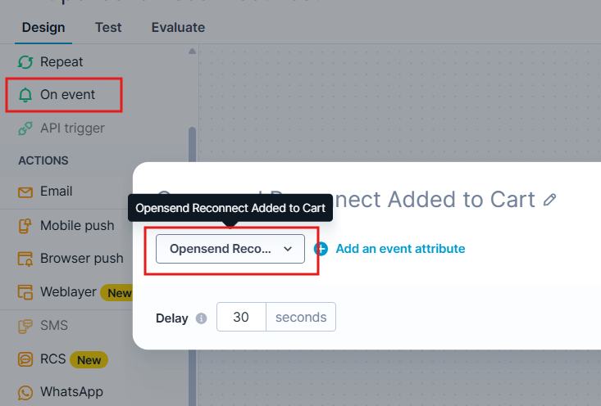
Task: Select the On event bell icon
Action: (25, 95)
